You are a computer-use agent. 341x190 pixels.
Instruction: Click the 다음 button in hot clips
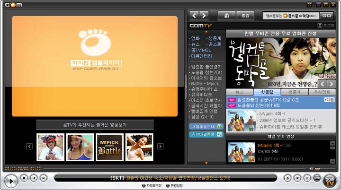coord(329,100)
